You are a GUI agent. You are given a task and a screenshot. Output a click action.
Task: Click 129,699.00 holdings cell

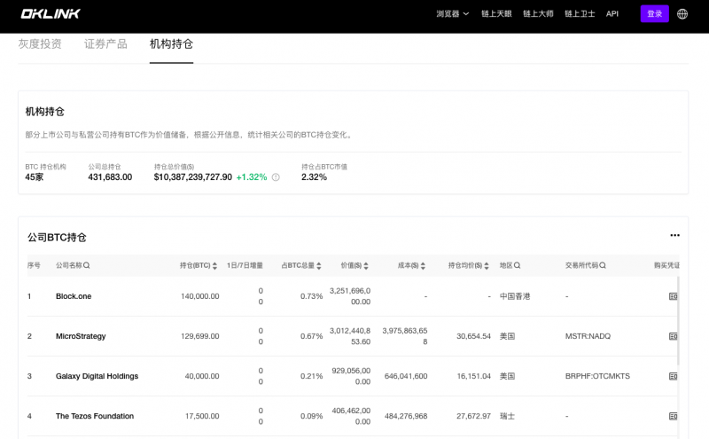pos(200,336)
